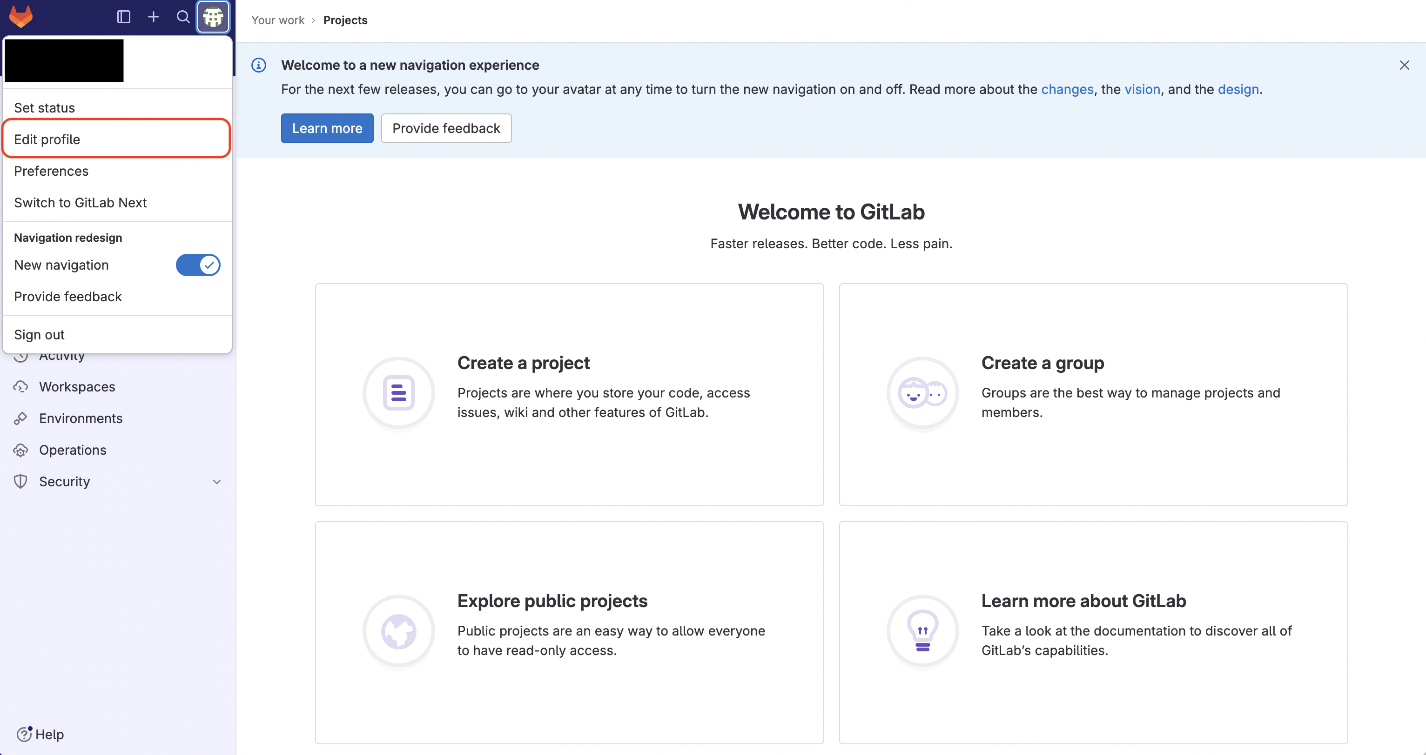Click the Help question-mark icon
This screenshot has width=1426, height=755.
tap(24, 734)
